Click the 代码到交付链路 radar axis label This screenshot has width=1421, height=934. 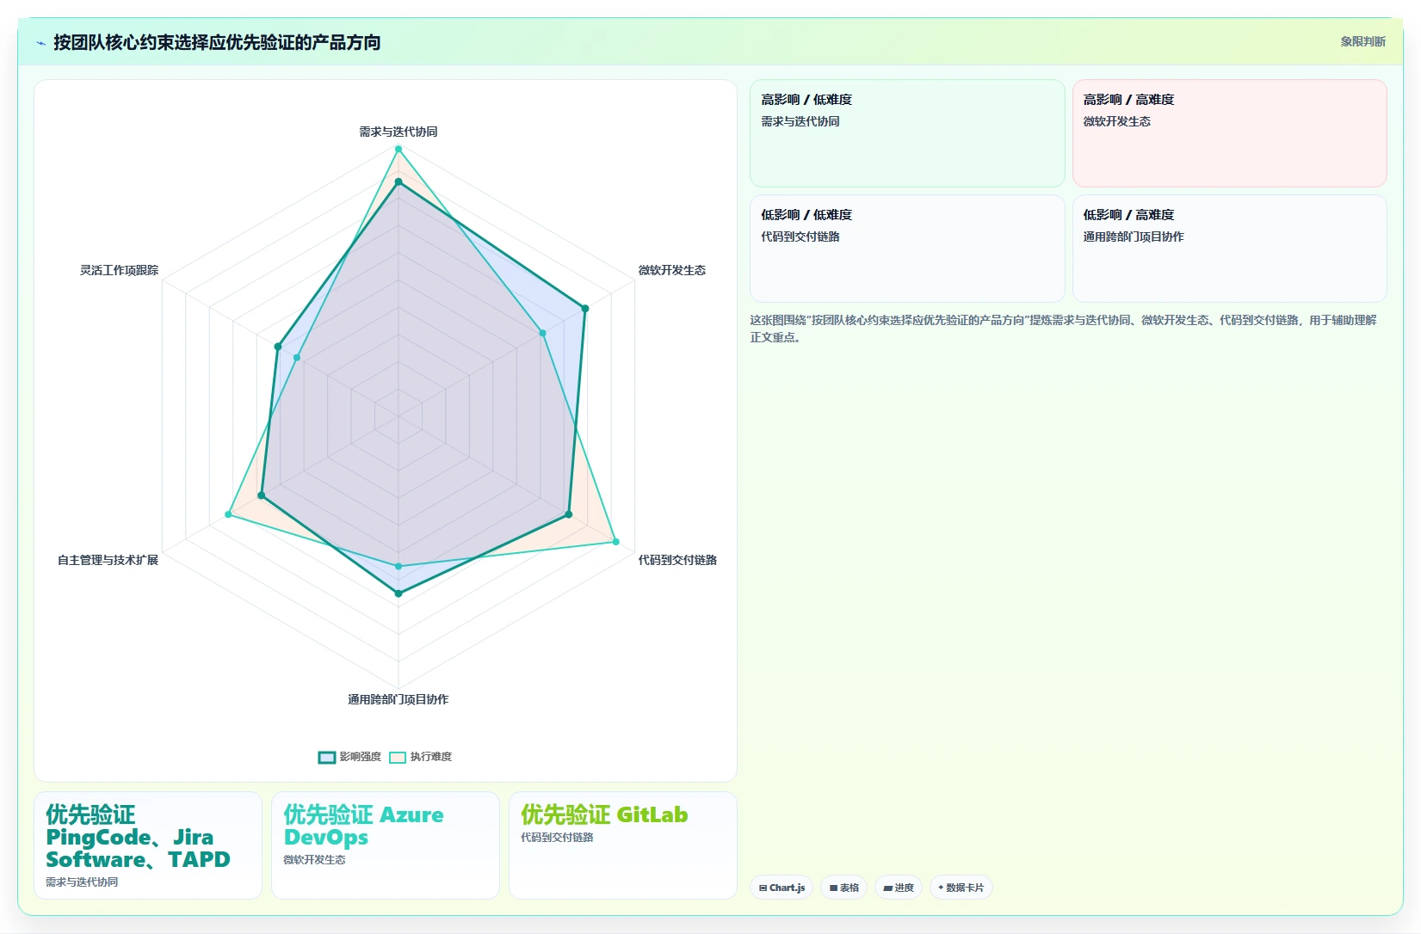tap(677, 560)
